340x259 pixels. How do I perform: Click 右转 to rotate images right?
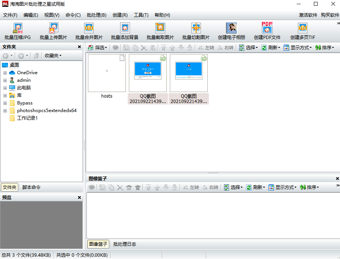click(x=226, y=47)
